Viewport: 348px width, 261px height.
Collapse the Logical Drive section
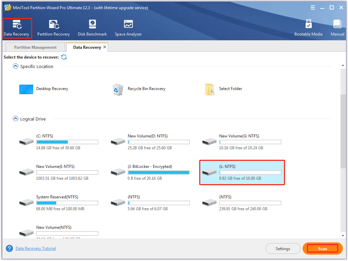pos(15,119)
